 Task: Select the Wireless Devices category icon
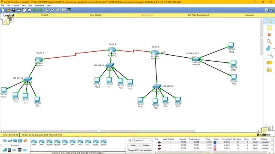[20, 141]
